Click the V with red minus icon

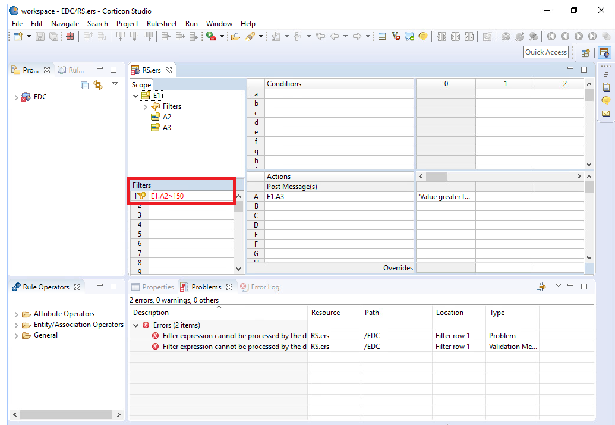click(396, 36)
